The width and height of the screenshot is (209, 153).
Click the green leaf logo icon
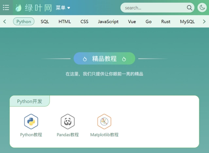pos(19,8)
